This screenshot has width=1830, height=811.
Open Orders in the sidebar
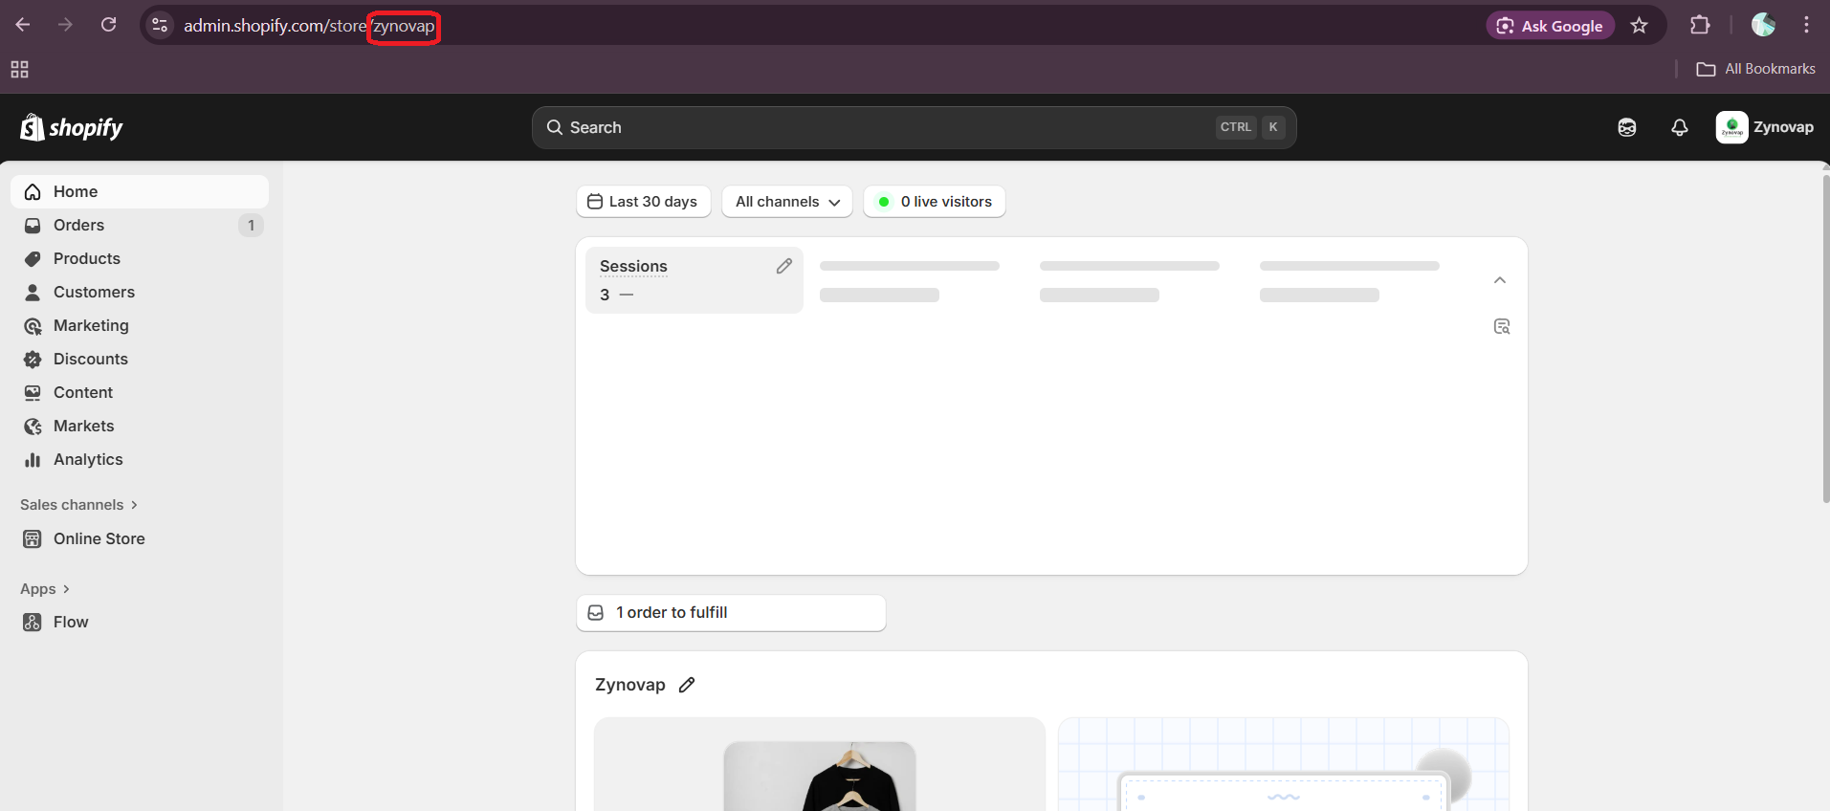(140, 225)
